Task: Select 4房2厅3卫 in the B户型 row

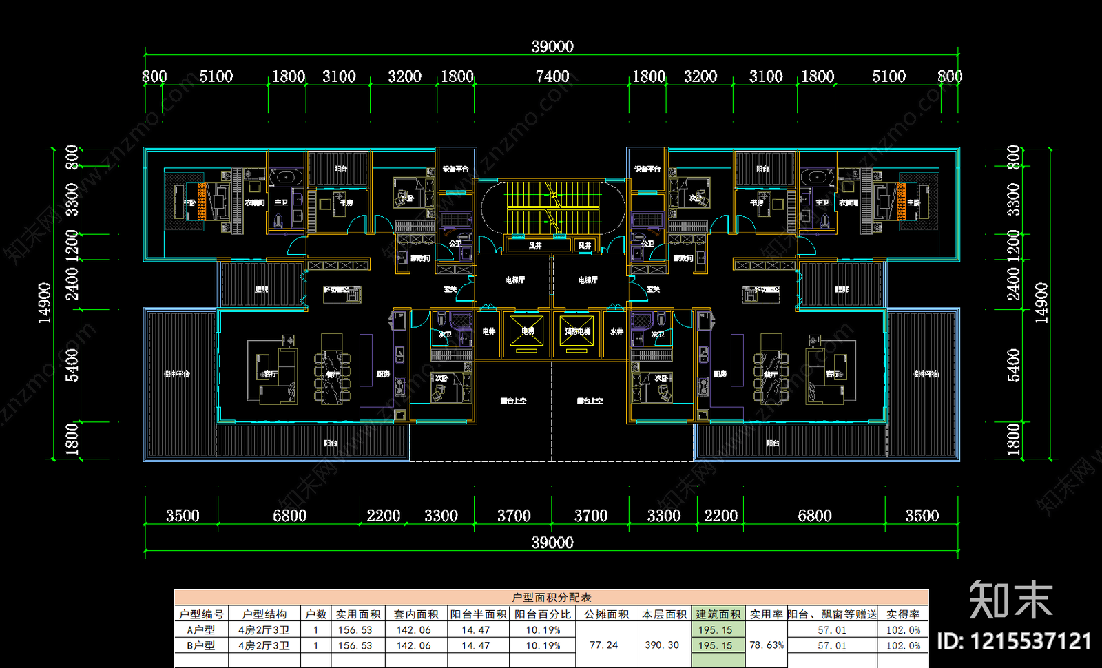Action: pyautogui.click(x=264, y=646)
